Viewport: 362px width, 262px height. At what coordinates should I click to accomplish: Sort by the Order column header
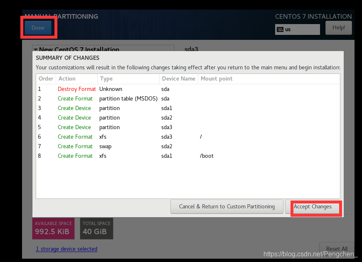click(46, 78)
